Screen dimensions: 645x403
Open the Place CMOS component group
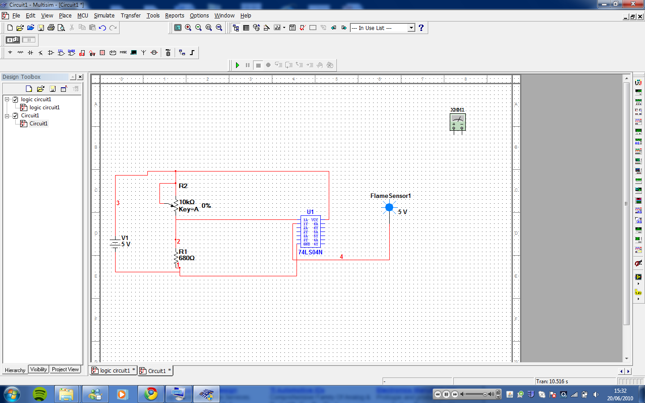[72, 53]
